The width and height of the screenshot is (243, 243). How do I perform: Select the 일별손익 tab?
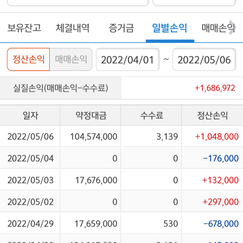point(170,28)
